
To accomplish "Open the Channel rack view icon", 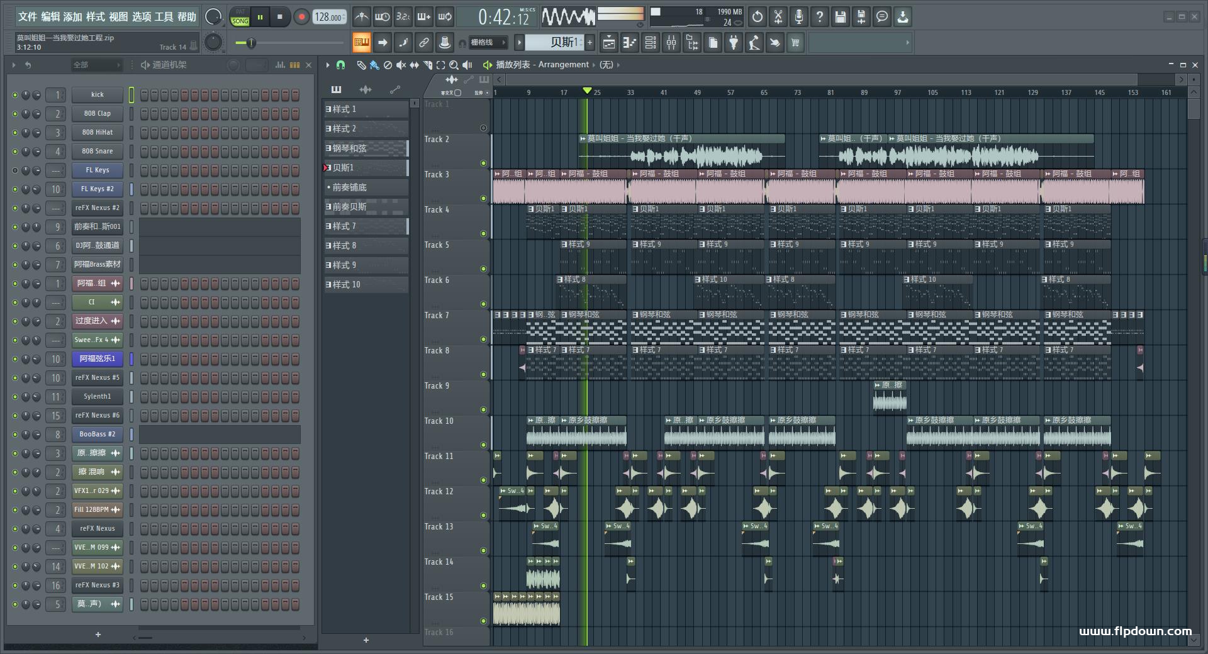I will (651, 43).
